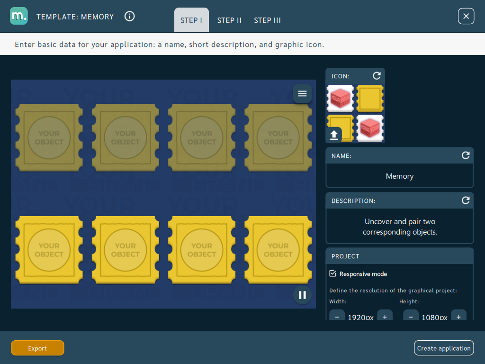The height and width of the screenshot is (364, 485).
Task: Switch to the STEP II tab
Action: coord(229,20)
